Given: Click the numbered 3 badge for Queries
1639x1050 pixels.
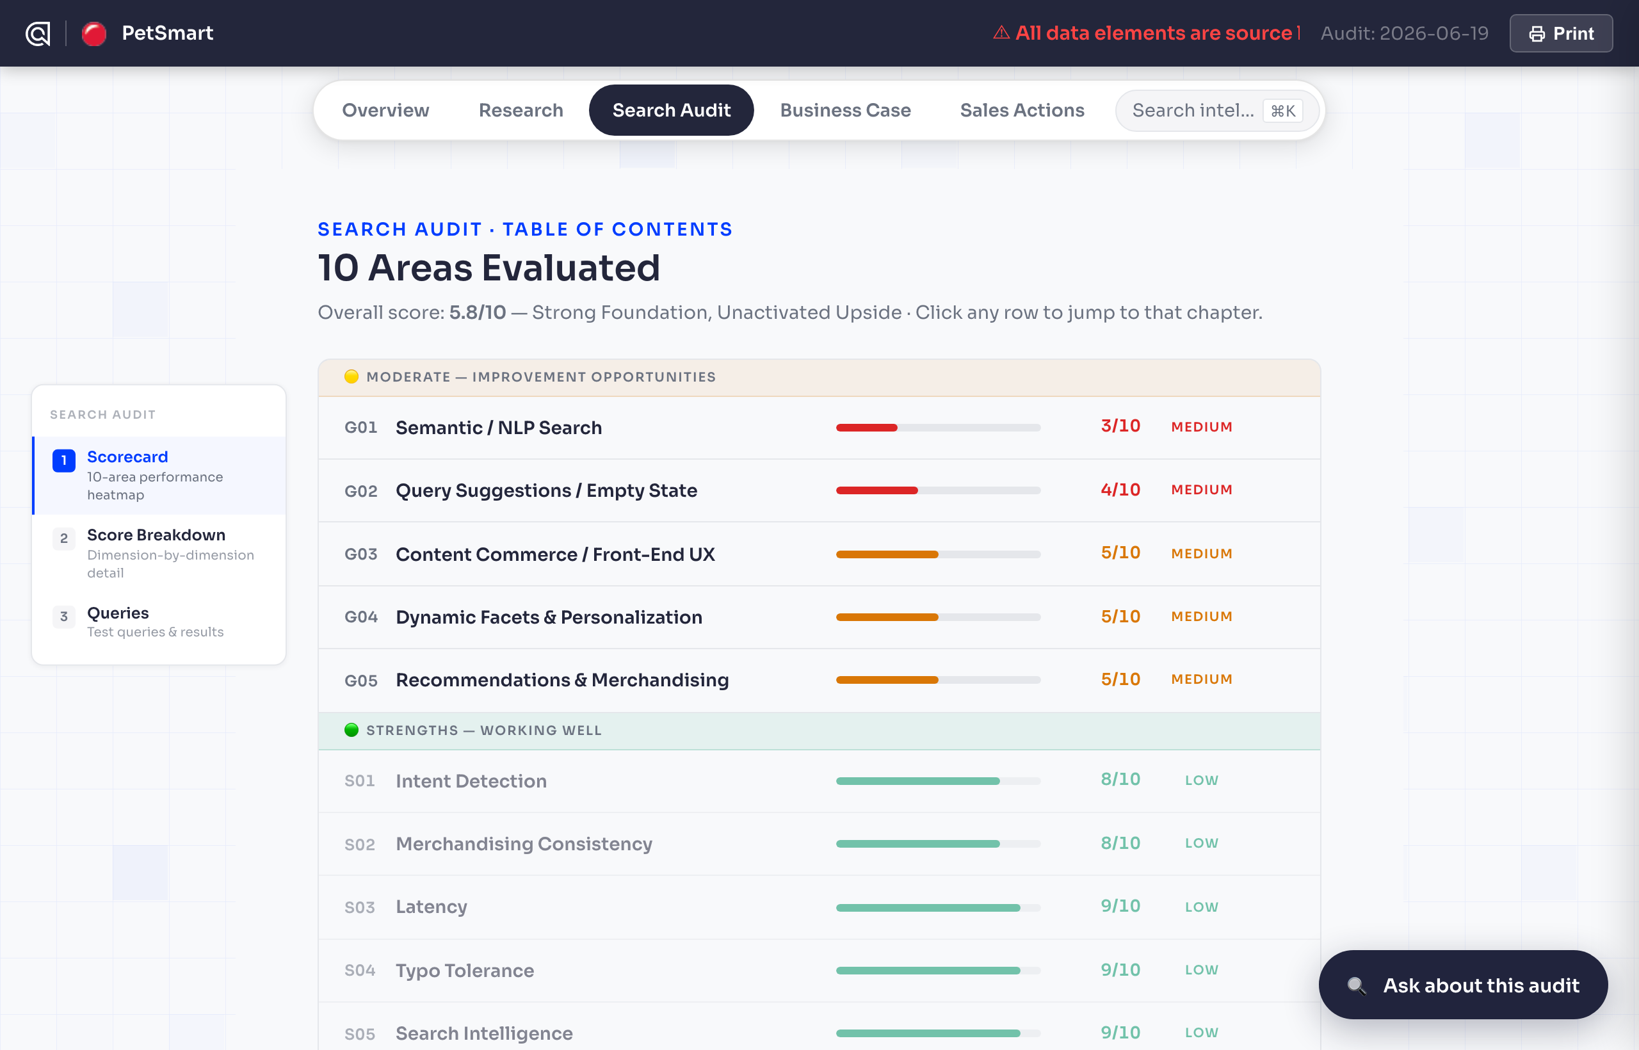Looking at the screenshot, I should [64, 617].
